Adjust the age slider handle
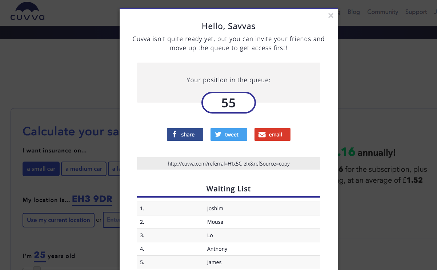 point(37,269)
